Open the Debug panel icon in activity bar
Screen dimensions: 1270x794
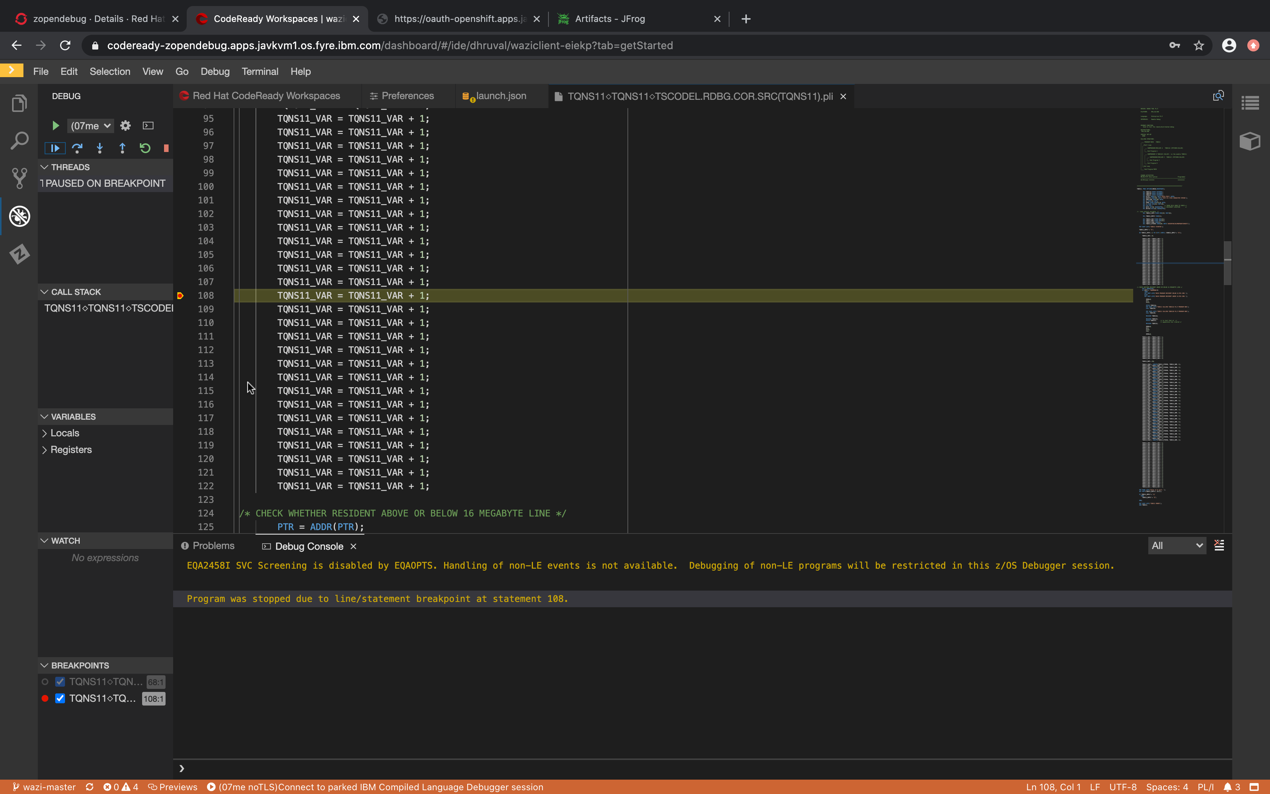[x=19, y=216]
